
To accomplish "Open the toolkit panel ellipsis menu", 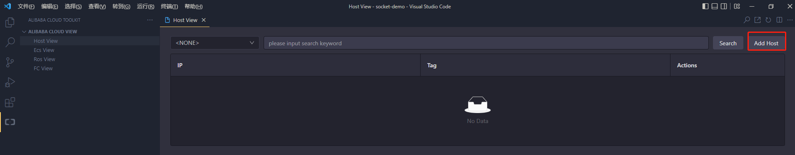I will click(x=150, y=20).
